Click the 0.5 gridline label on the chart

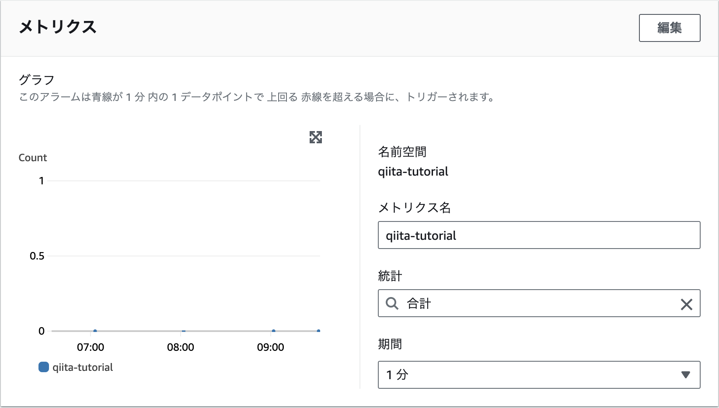[x=37, y=256]
